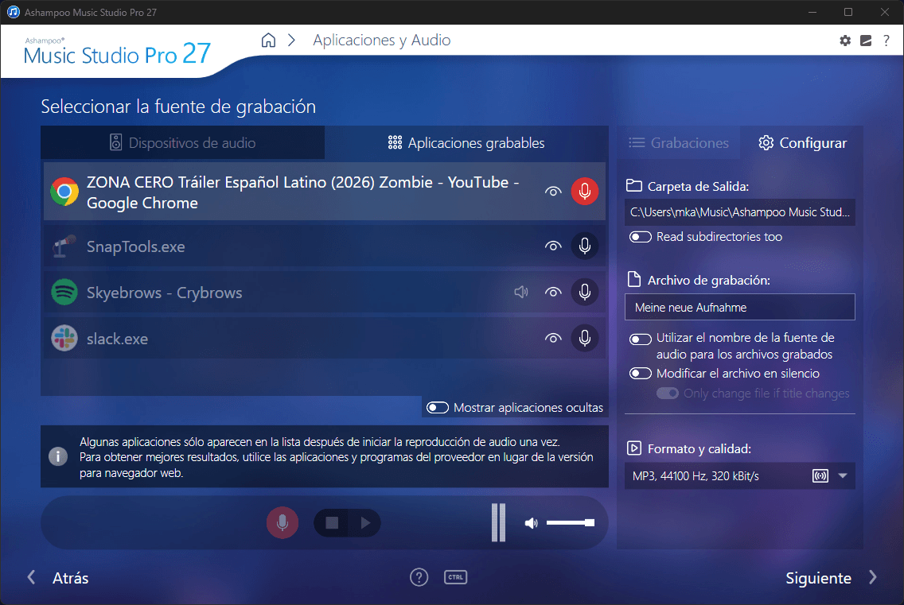Open the Configurar tab
This screenshot has width=904, height=605.
pos(802,142)
